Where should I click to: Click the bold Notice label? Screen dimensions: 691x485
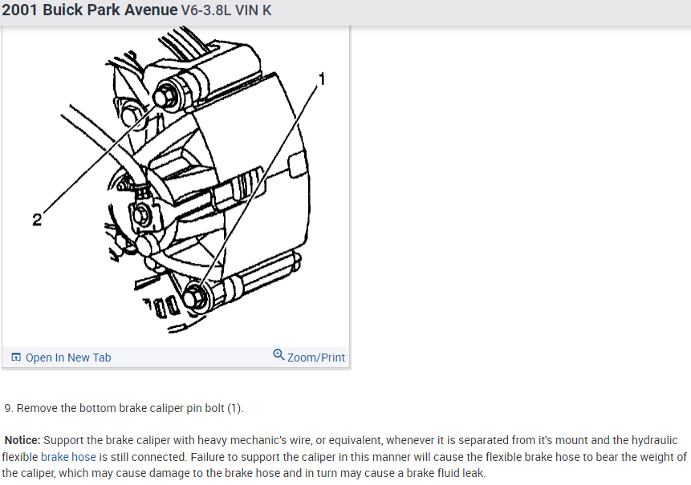point(22,440)
